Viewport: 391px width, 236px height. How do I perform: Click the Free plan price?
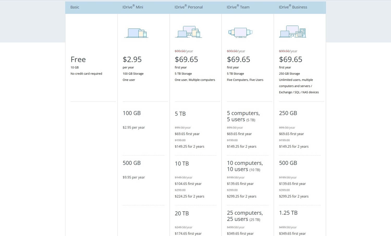tap(78, 59)
